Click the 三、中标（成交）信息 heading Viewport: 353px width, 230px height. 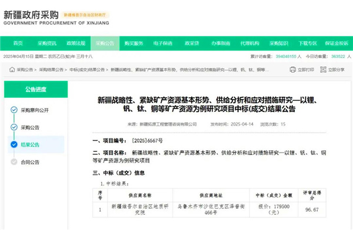point(119,172)
